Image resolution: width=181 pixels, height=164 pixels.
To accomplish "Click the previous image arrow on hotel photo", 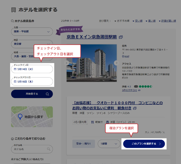I will point(67,63).
